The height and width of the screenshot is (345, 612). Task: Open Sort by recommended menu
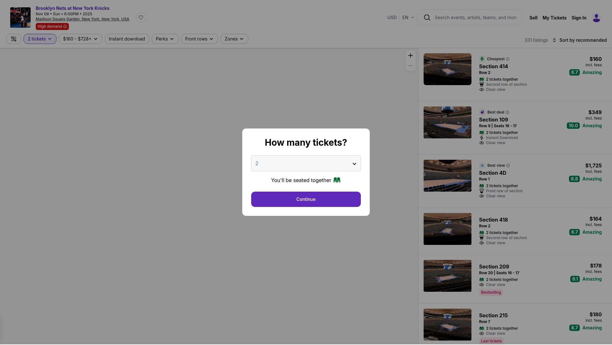click(x=579, y=40)
